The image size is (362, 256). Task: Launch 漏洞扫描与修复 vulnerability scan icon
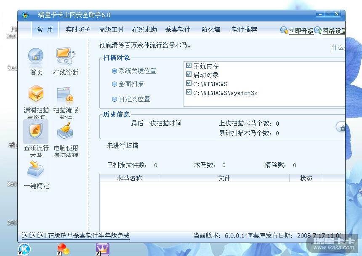pyautogui.click(x=36, y=94)
